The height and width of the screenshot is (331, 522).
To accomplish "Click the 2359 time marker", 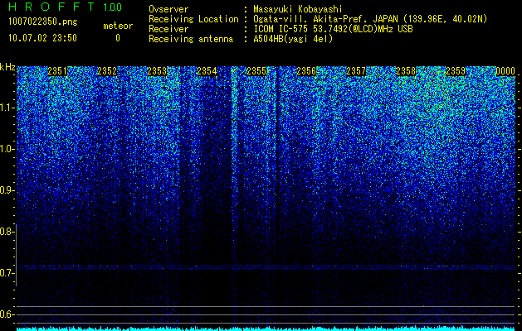I will pos(456,71).
